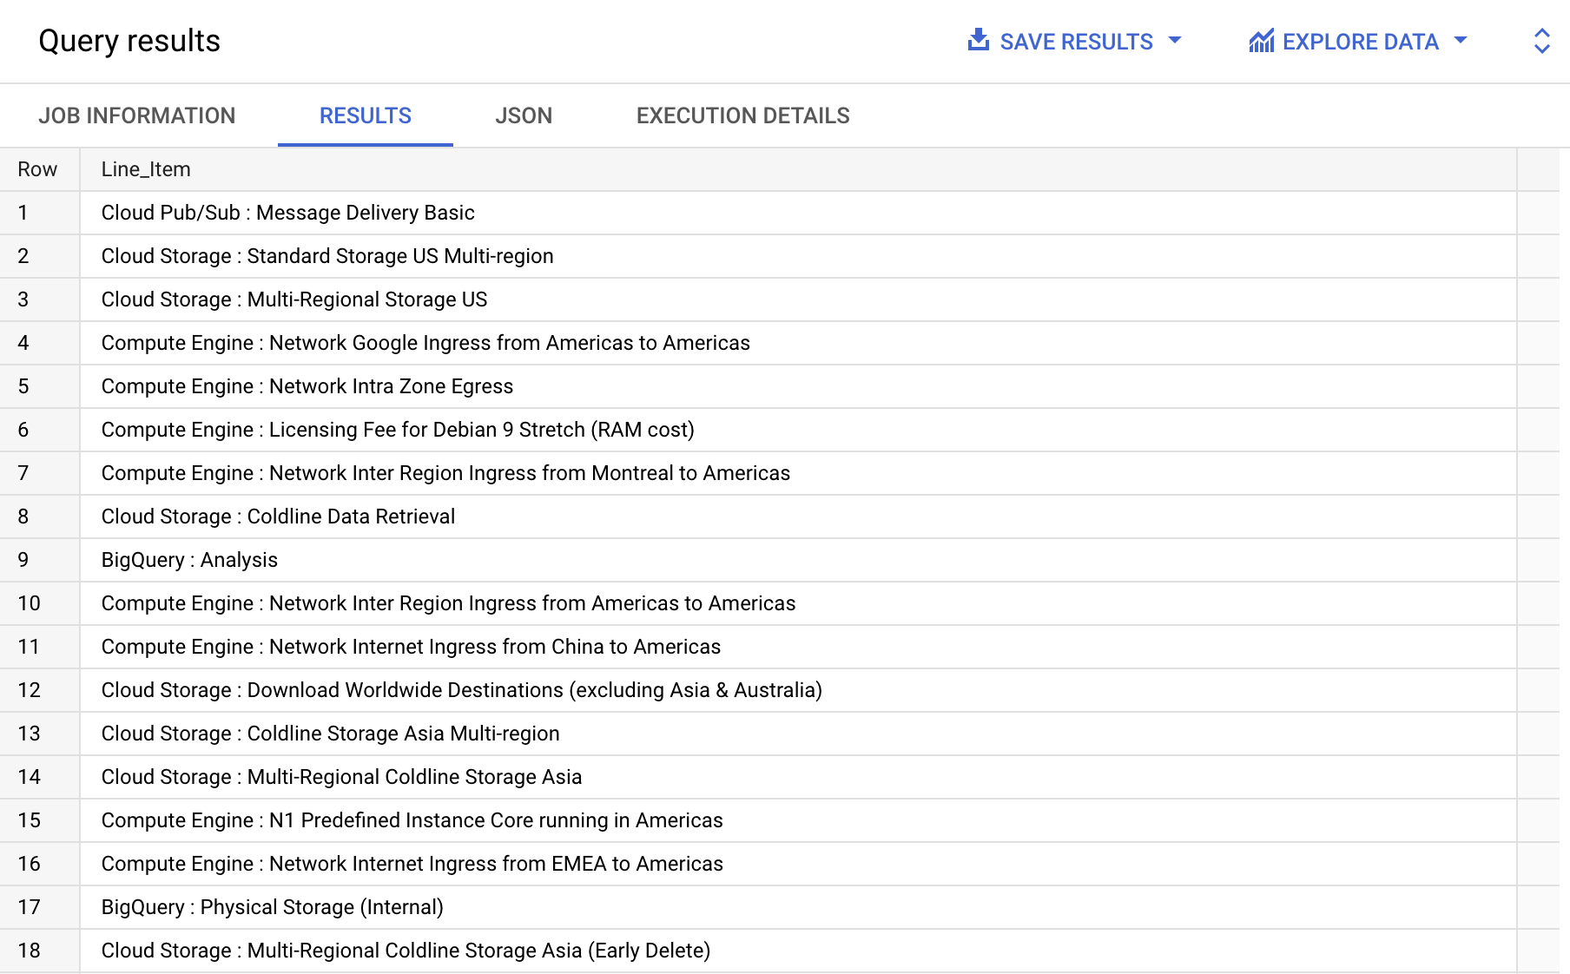Click 'Compute Engine : Network Intra Zone Egress' cell
The width and height of the screenshot is (1570, 974).
click(798, 386)
